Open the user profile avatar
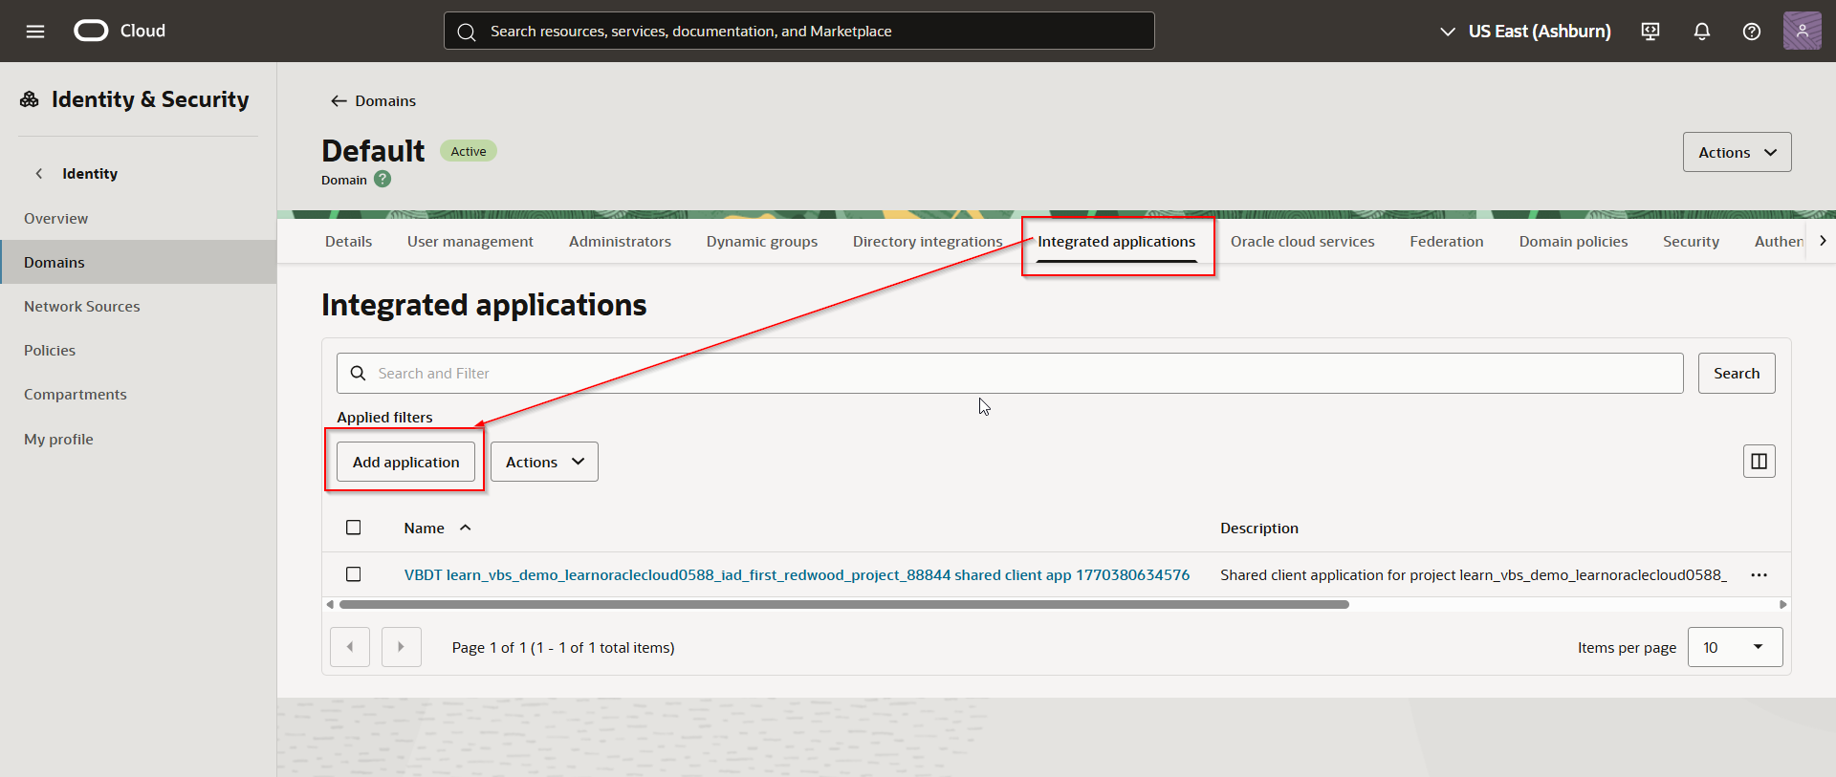The height and width of the screenshot is (777, 1836). click(1802, 31)
